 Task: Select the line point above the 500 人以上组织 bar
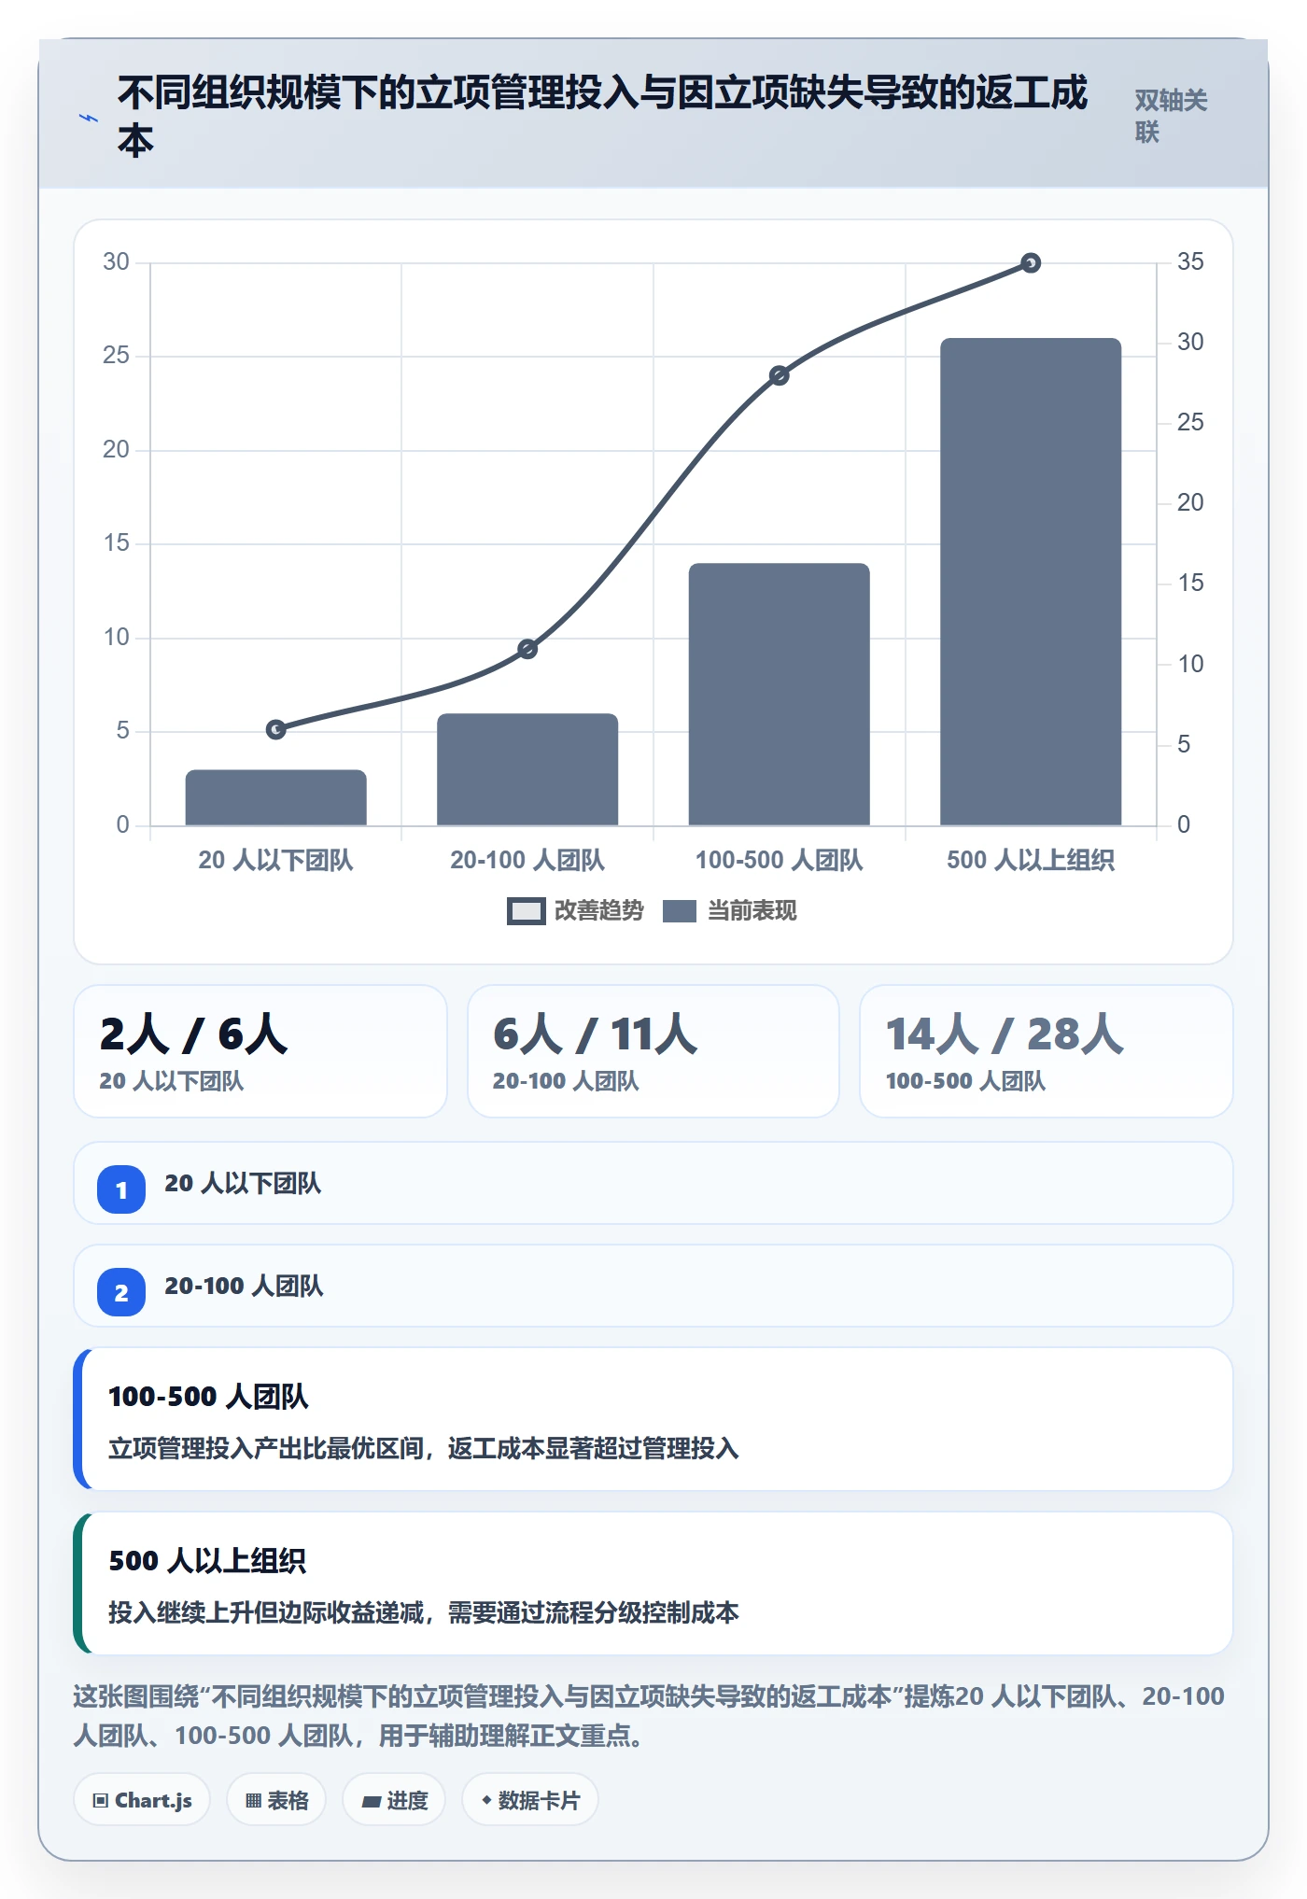tap(1031, 263)
